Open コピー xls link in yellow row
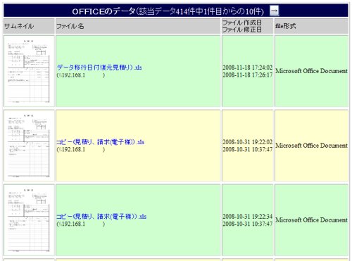The width and height of the screenshot is (352, 261). pos(101,142)
